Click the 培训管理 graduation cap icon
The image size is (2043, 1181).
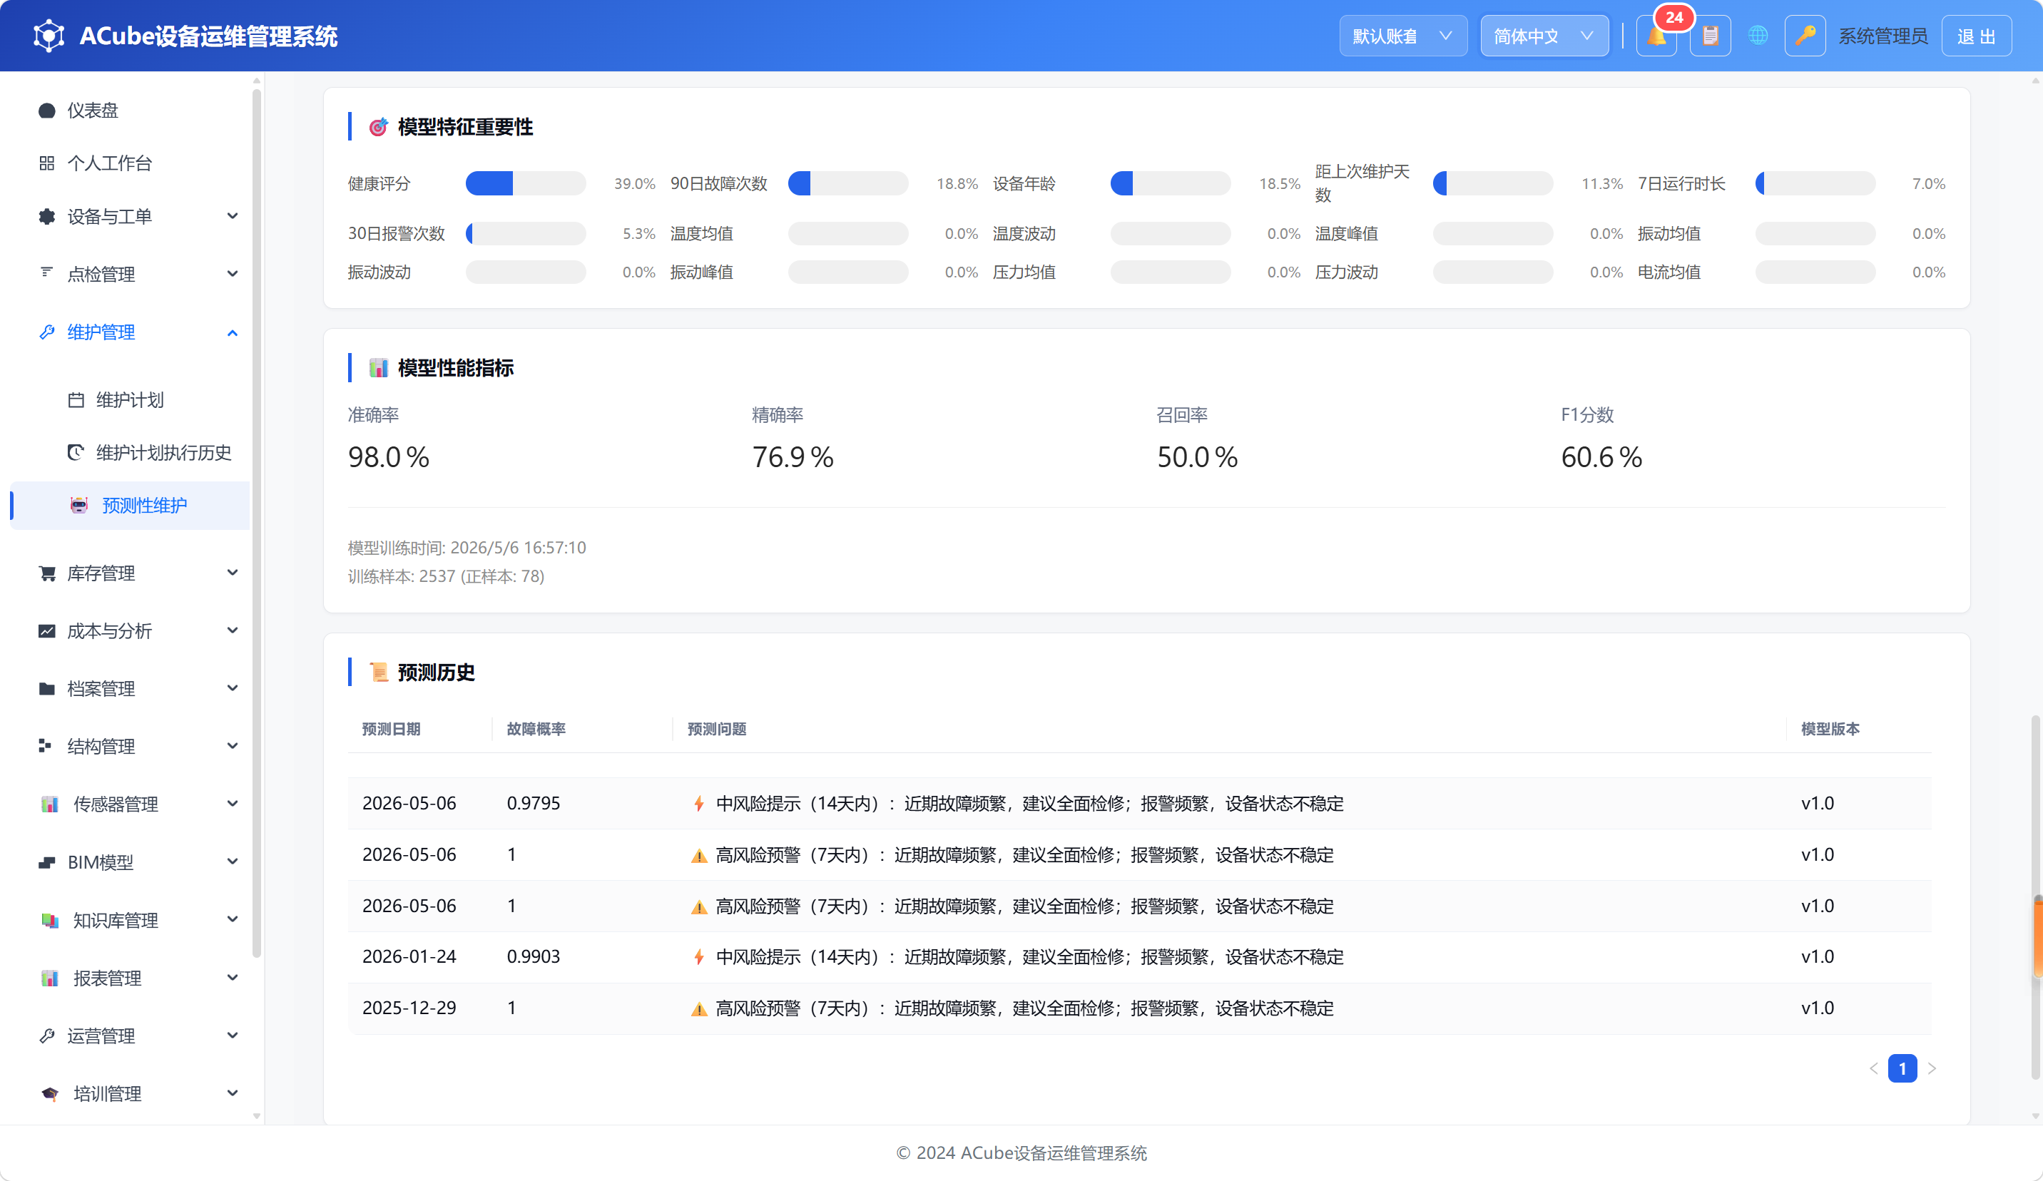(x=50, y=1093)
